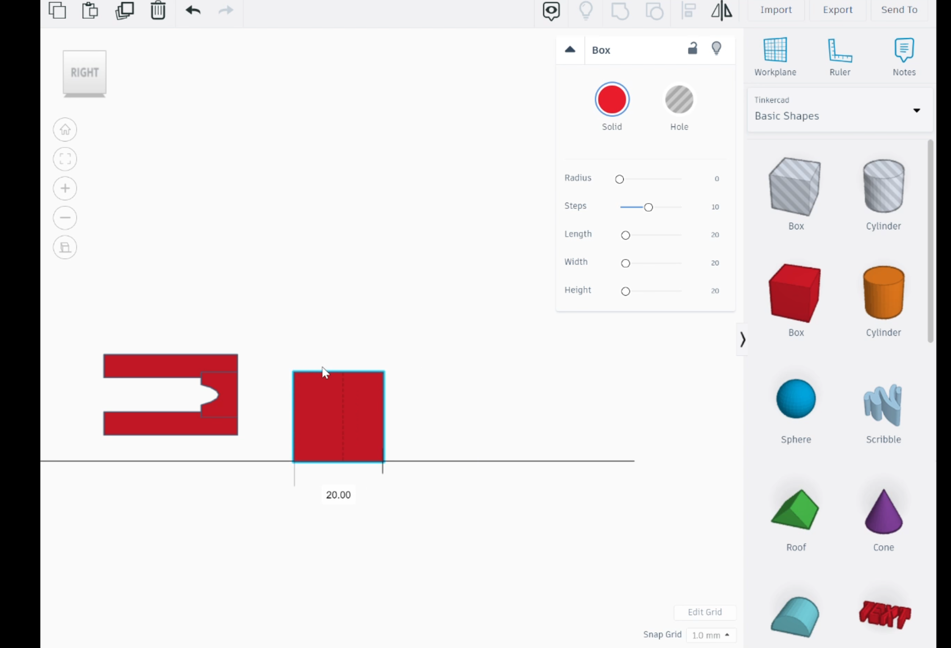Delete the selected shape

pyautogui.click(x=158, y=10)
